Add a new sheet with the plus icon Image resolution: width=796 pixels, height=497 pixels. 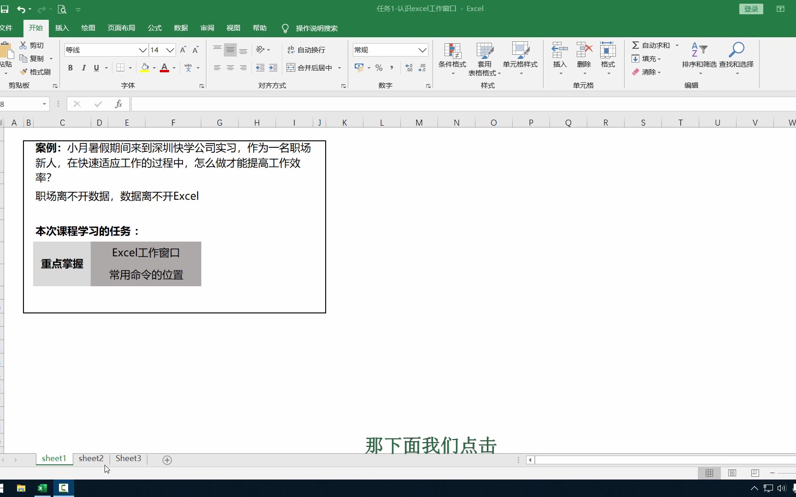coord(167,460)
